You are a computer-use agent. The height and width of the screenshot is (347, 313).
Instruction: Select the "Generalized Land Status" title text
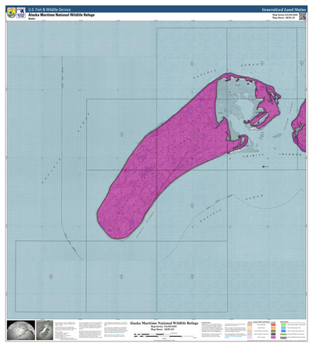(x=284, y=9)
